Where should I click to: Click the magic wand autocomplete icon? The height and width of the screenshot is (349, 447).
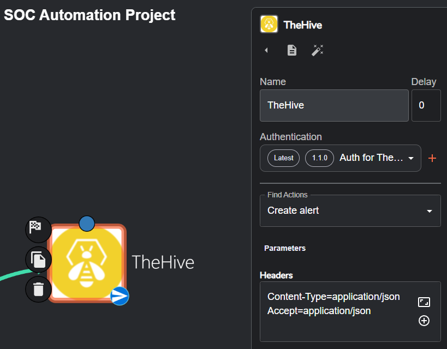317,50
